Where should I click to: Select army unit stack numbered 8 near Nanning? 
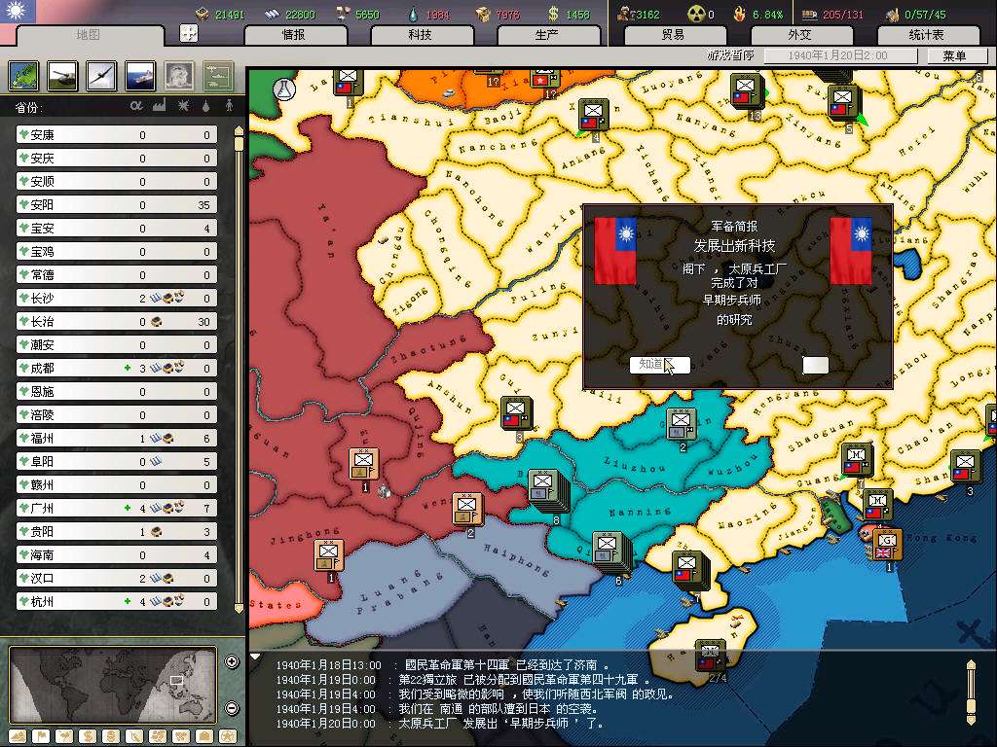click(547, 490)
